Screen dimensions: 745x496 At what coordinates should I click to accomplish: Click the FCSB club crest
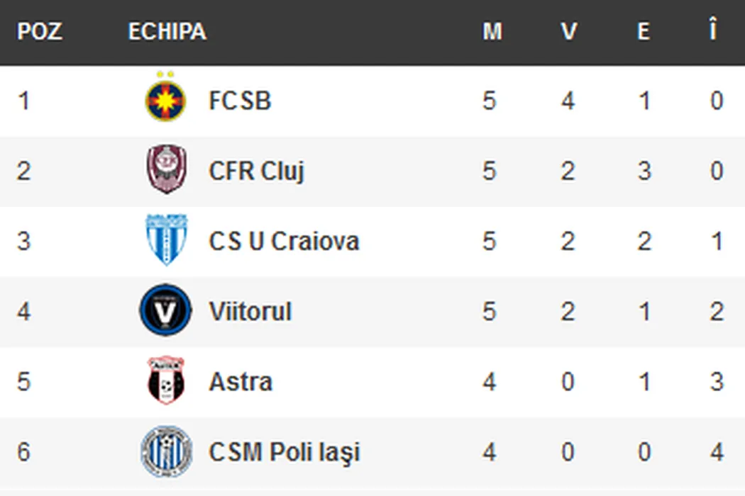click(x=165, y=99)
